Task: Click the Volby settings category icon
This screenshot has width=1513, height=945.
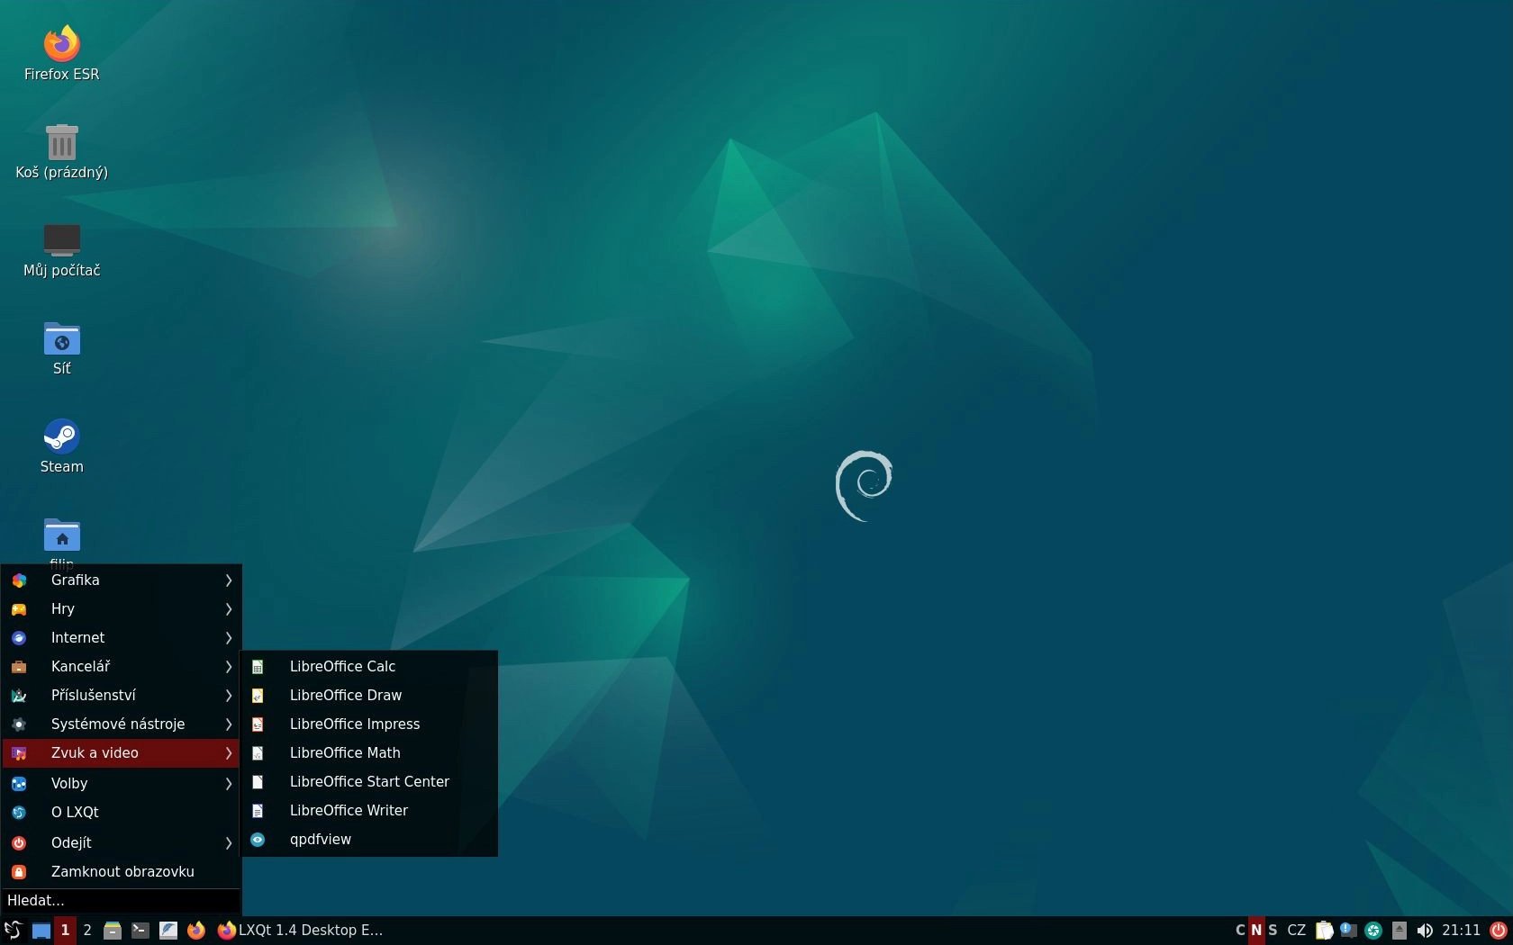Action: click(19, 784)
